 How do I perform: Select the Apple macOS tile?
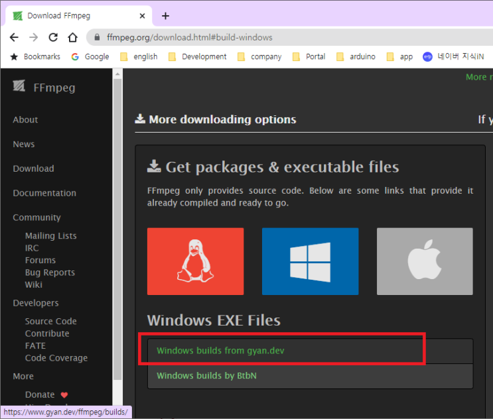click(425, 261)
